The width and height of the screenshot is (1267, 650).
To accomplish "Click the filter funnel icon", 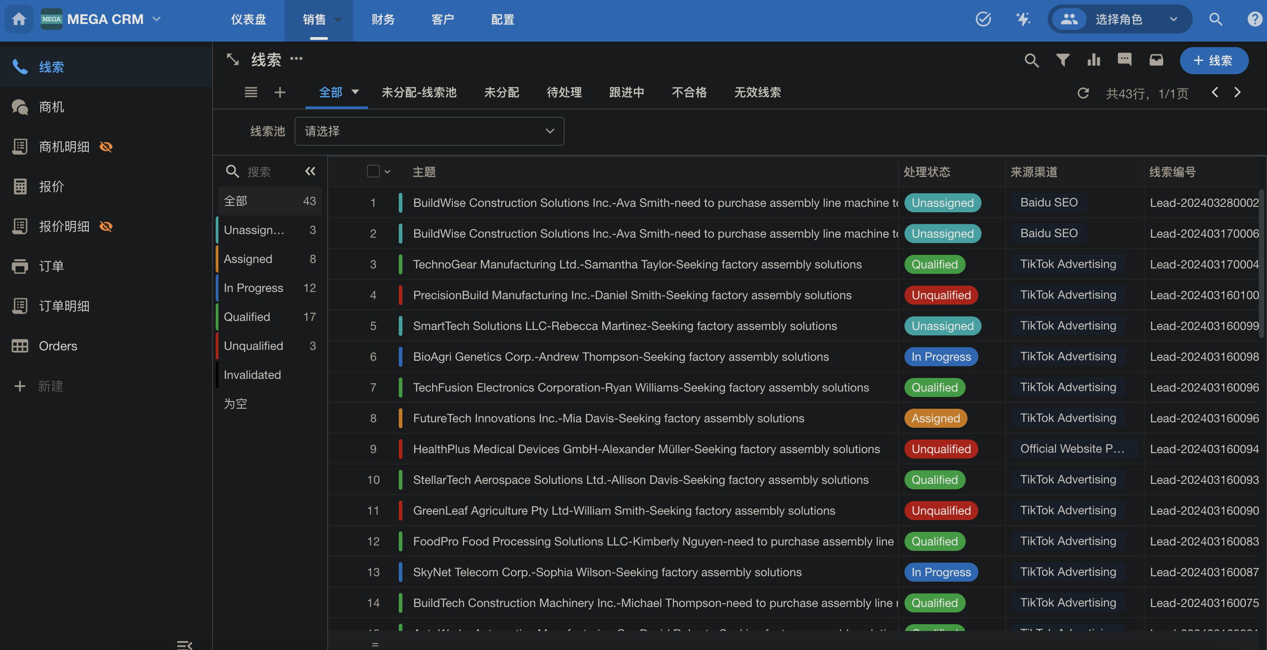I will 1062,60.
